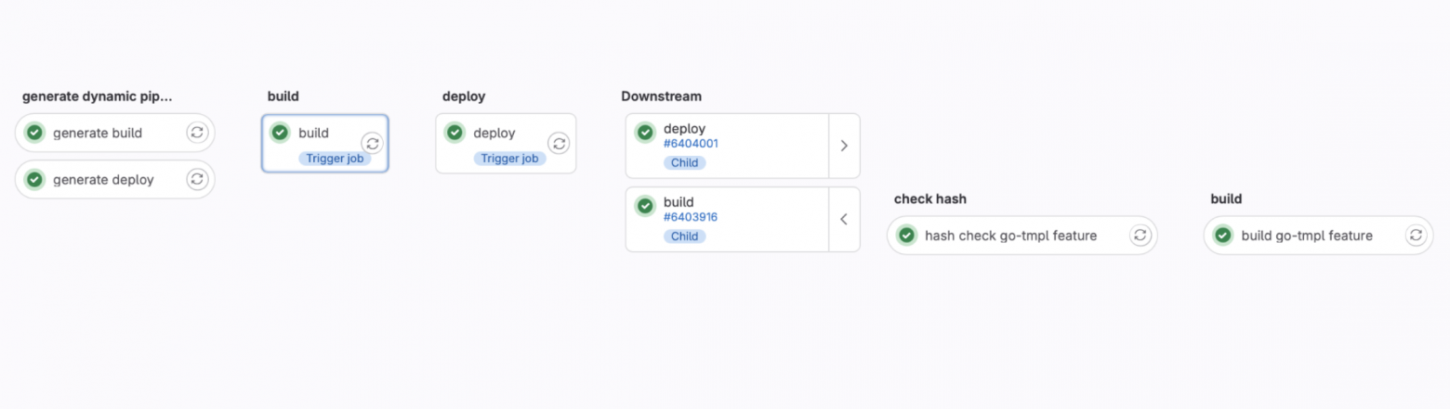The width and height of the screenshot is (1450, 409).
Task: Retry the hash check go-tmpl feature job
Action: (x=1140, y=236)
